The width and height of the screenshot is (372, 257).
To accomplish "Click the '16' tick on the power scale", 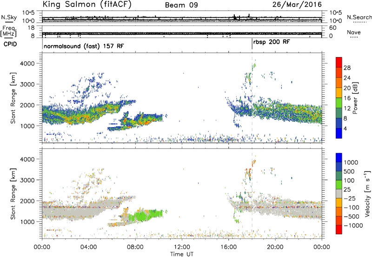I will (x=347, y=98).
